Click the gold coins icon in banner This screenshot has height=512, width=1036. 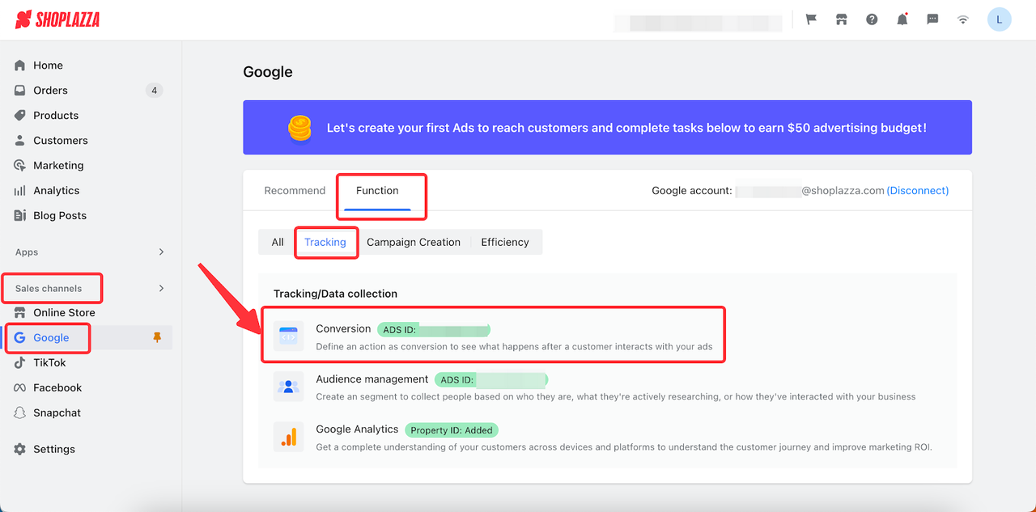point(299,128)
